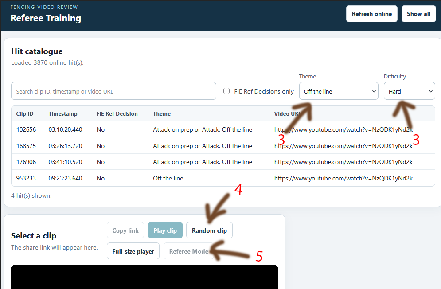Open the Theme dropdown showing Off the line
This screenshot has height=289, width=441.
(x=339, y=91)
